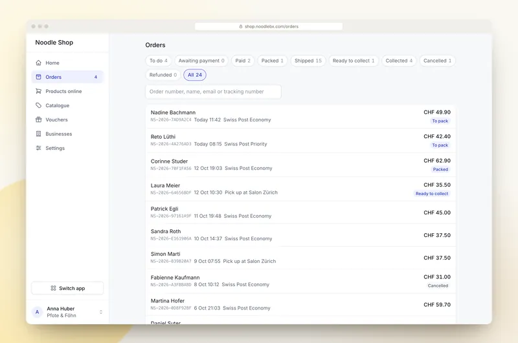
Task: Select the All 24 filter
Action: click(x=195, y=75)
